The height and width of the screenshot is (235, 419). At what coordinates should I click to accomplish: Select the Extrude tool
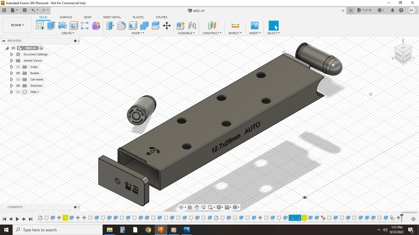[51, 26]
